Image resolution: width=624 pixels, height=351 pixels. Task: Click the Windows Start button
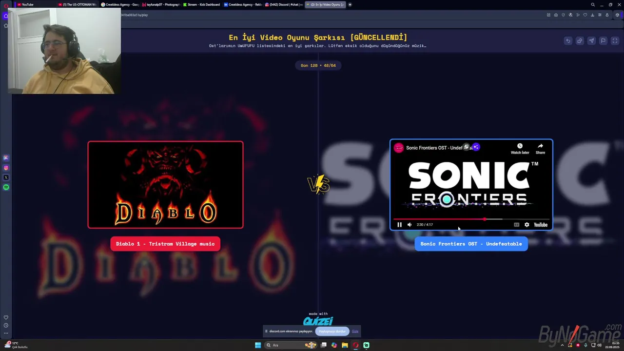[258, 345]
